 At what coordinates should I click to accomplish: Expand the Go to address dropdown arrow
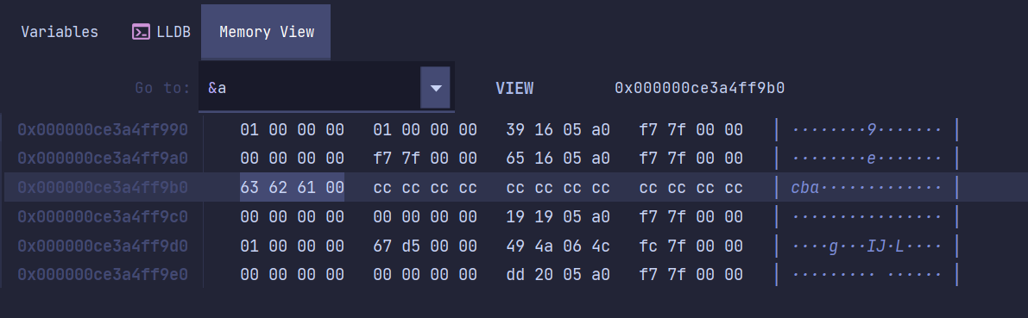point(435,88)
